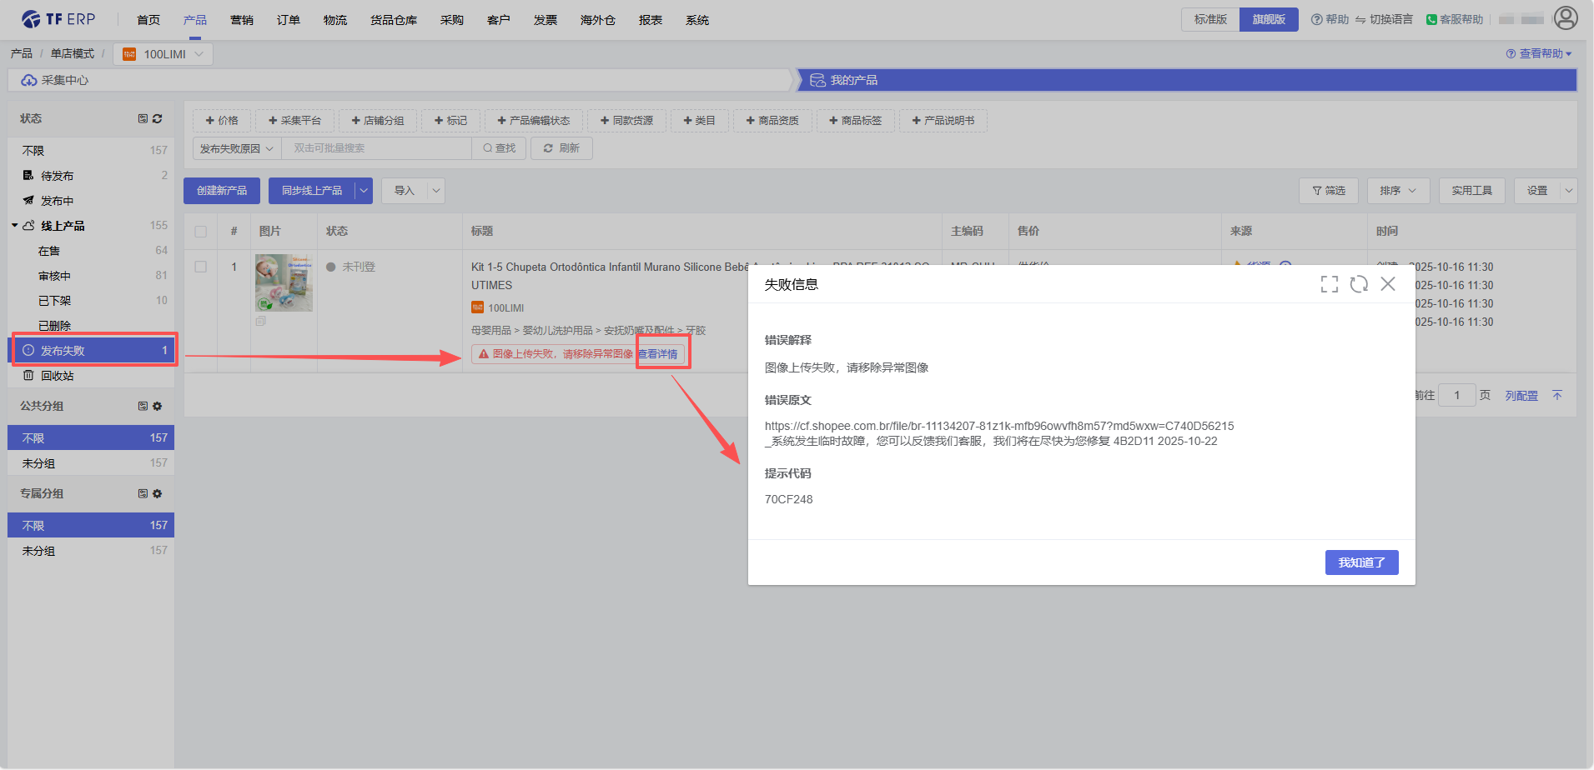Open public group settings gear icon
1594x770 pixels.
158,407
